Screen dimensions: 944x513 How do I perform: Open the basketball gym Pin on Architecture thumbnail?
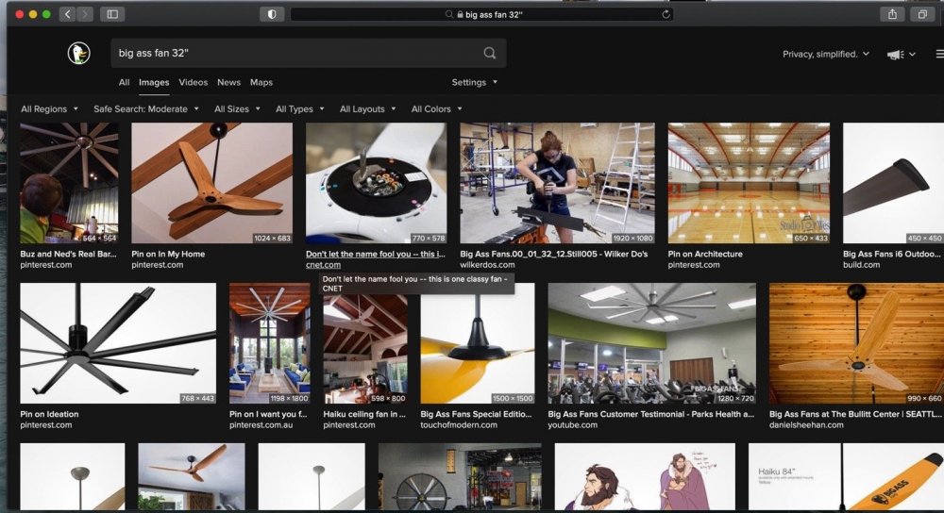(x=749, y=183)
